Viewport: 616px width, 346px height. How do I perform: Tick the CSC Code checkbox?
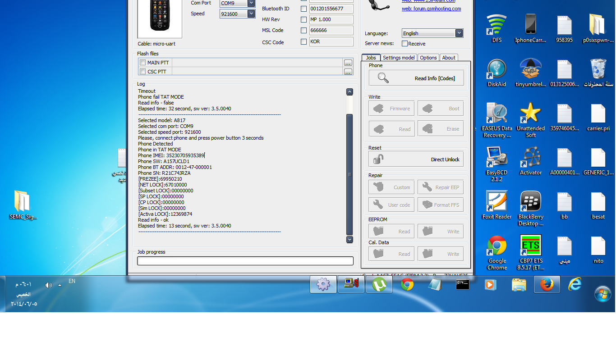[x=303, y=41]
